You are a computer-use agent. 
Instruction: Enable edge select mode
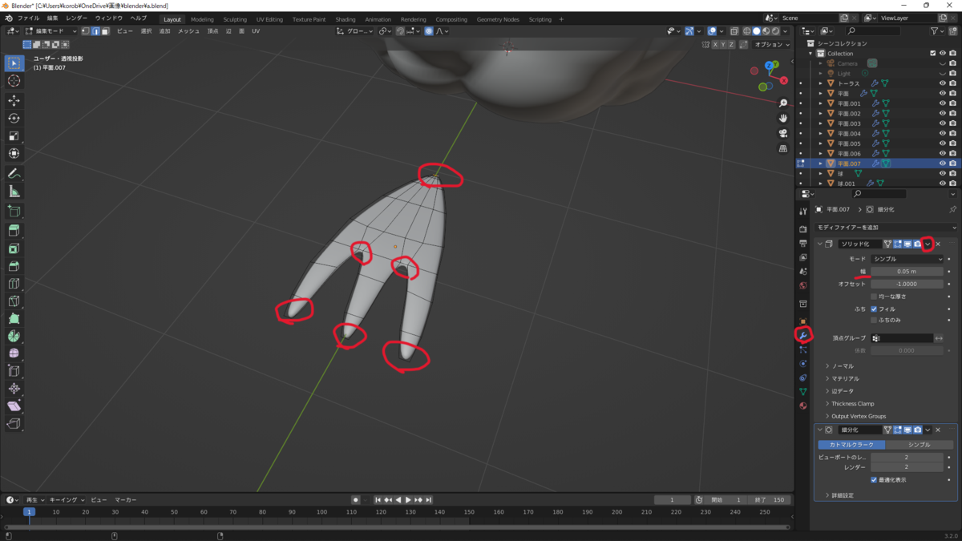(95, 31)
